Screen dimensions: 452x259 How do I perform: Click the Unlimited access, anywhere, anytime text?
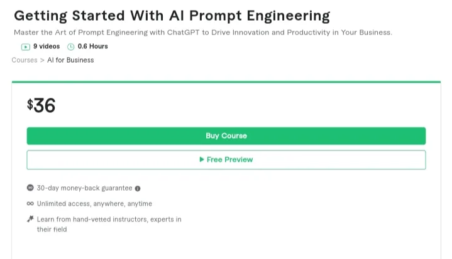point(94,204)
